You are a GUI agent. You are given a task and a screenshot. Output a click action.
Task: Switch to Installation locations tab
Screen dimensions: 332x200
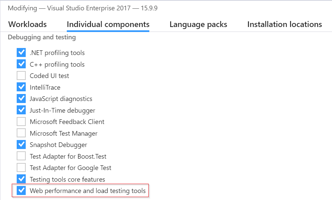point(284,24)
